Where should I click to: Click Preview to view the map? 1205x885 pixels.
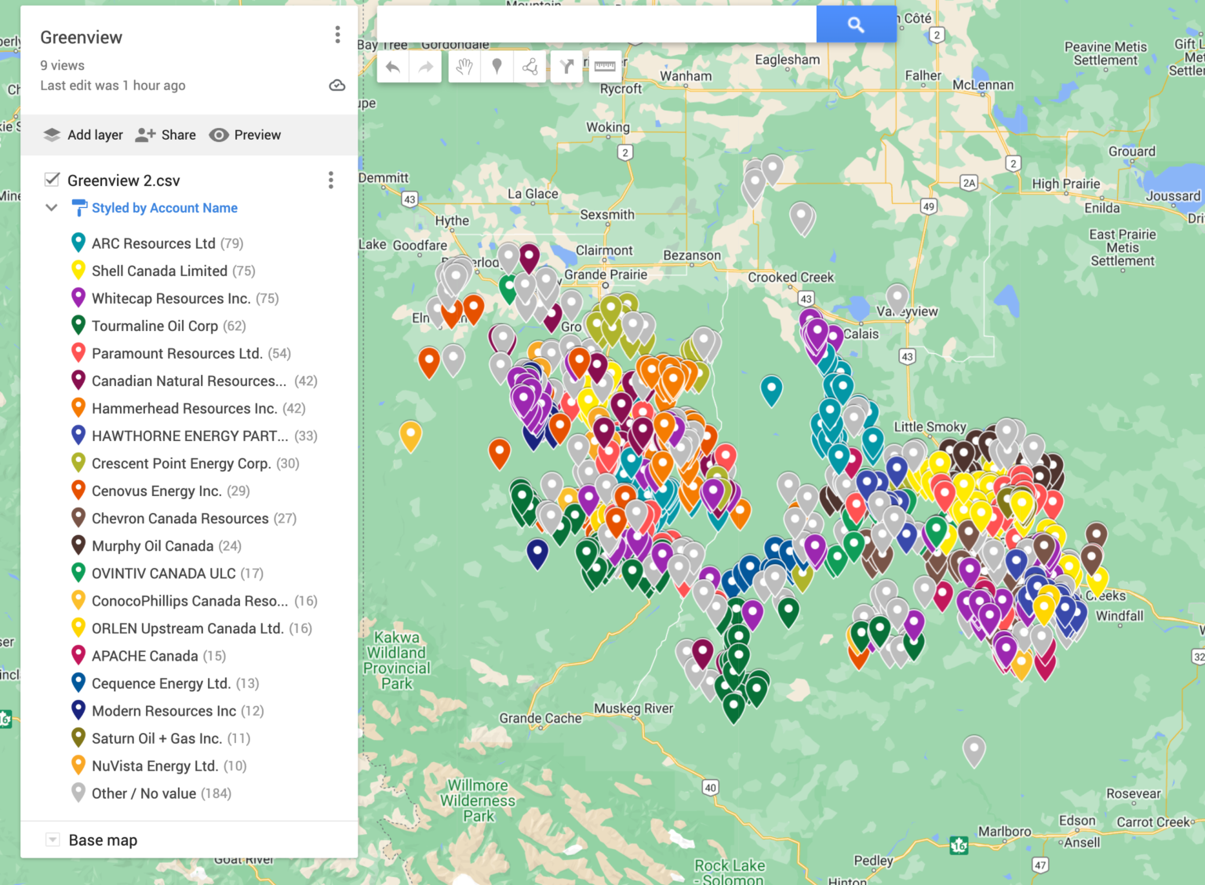tap(245, 134)
